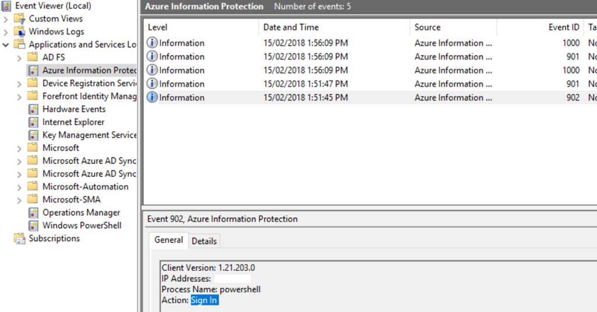
Task: Click the Subscriptions icon in the tree
Action: coord(20,239)
